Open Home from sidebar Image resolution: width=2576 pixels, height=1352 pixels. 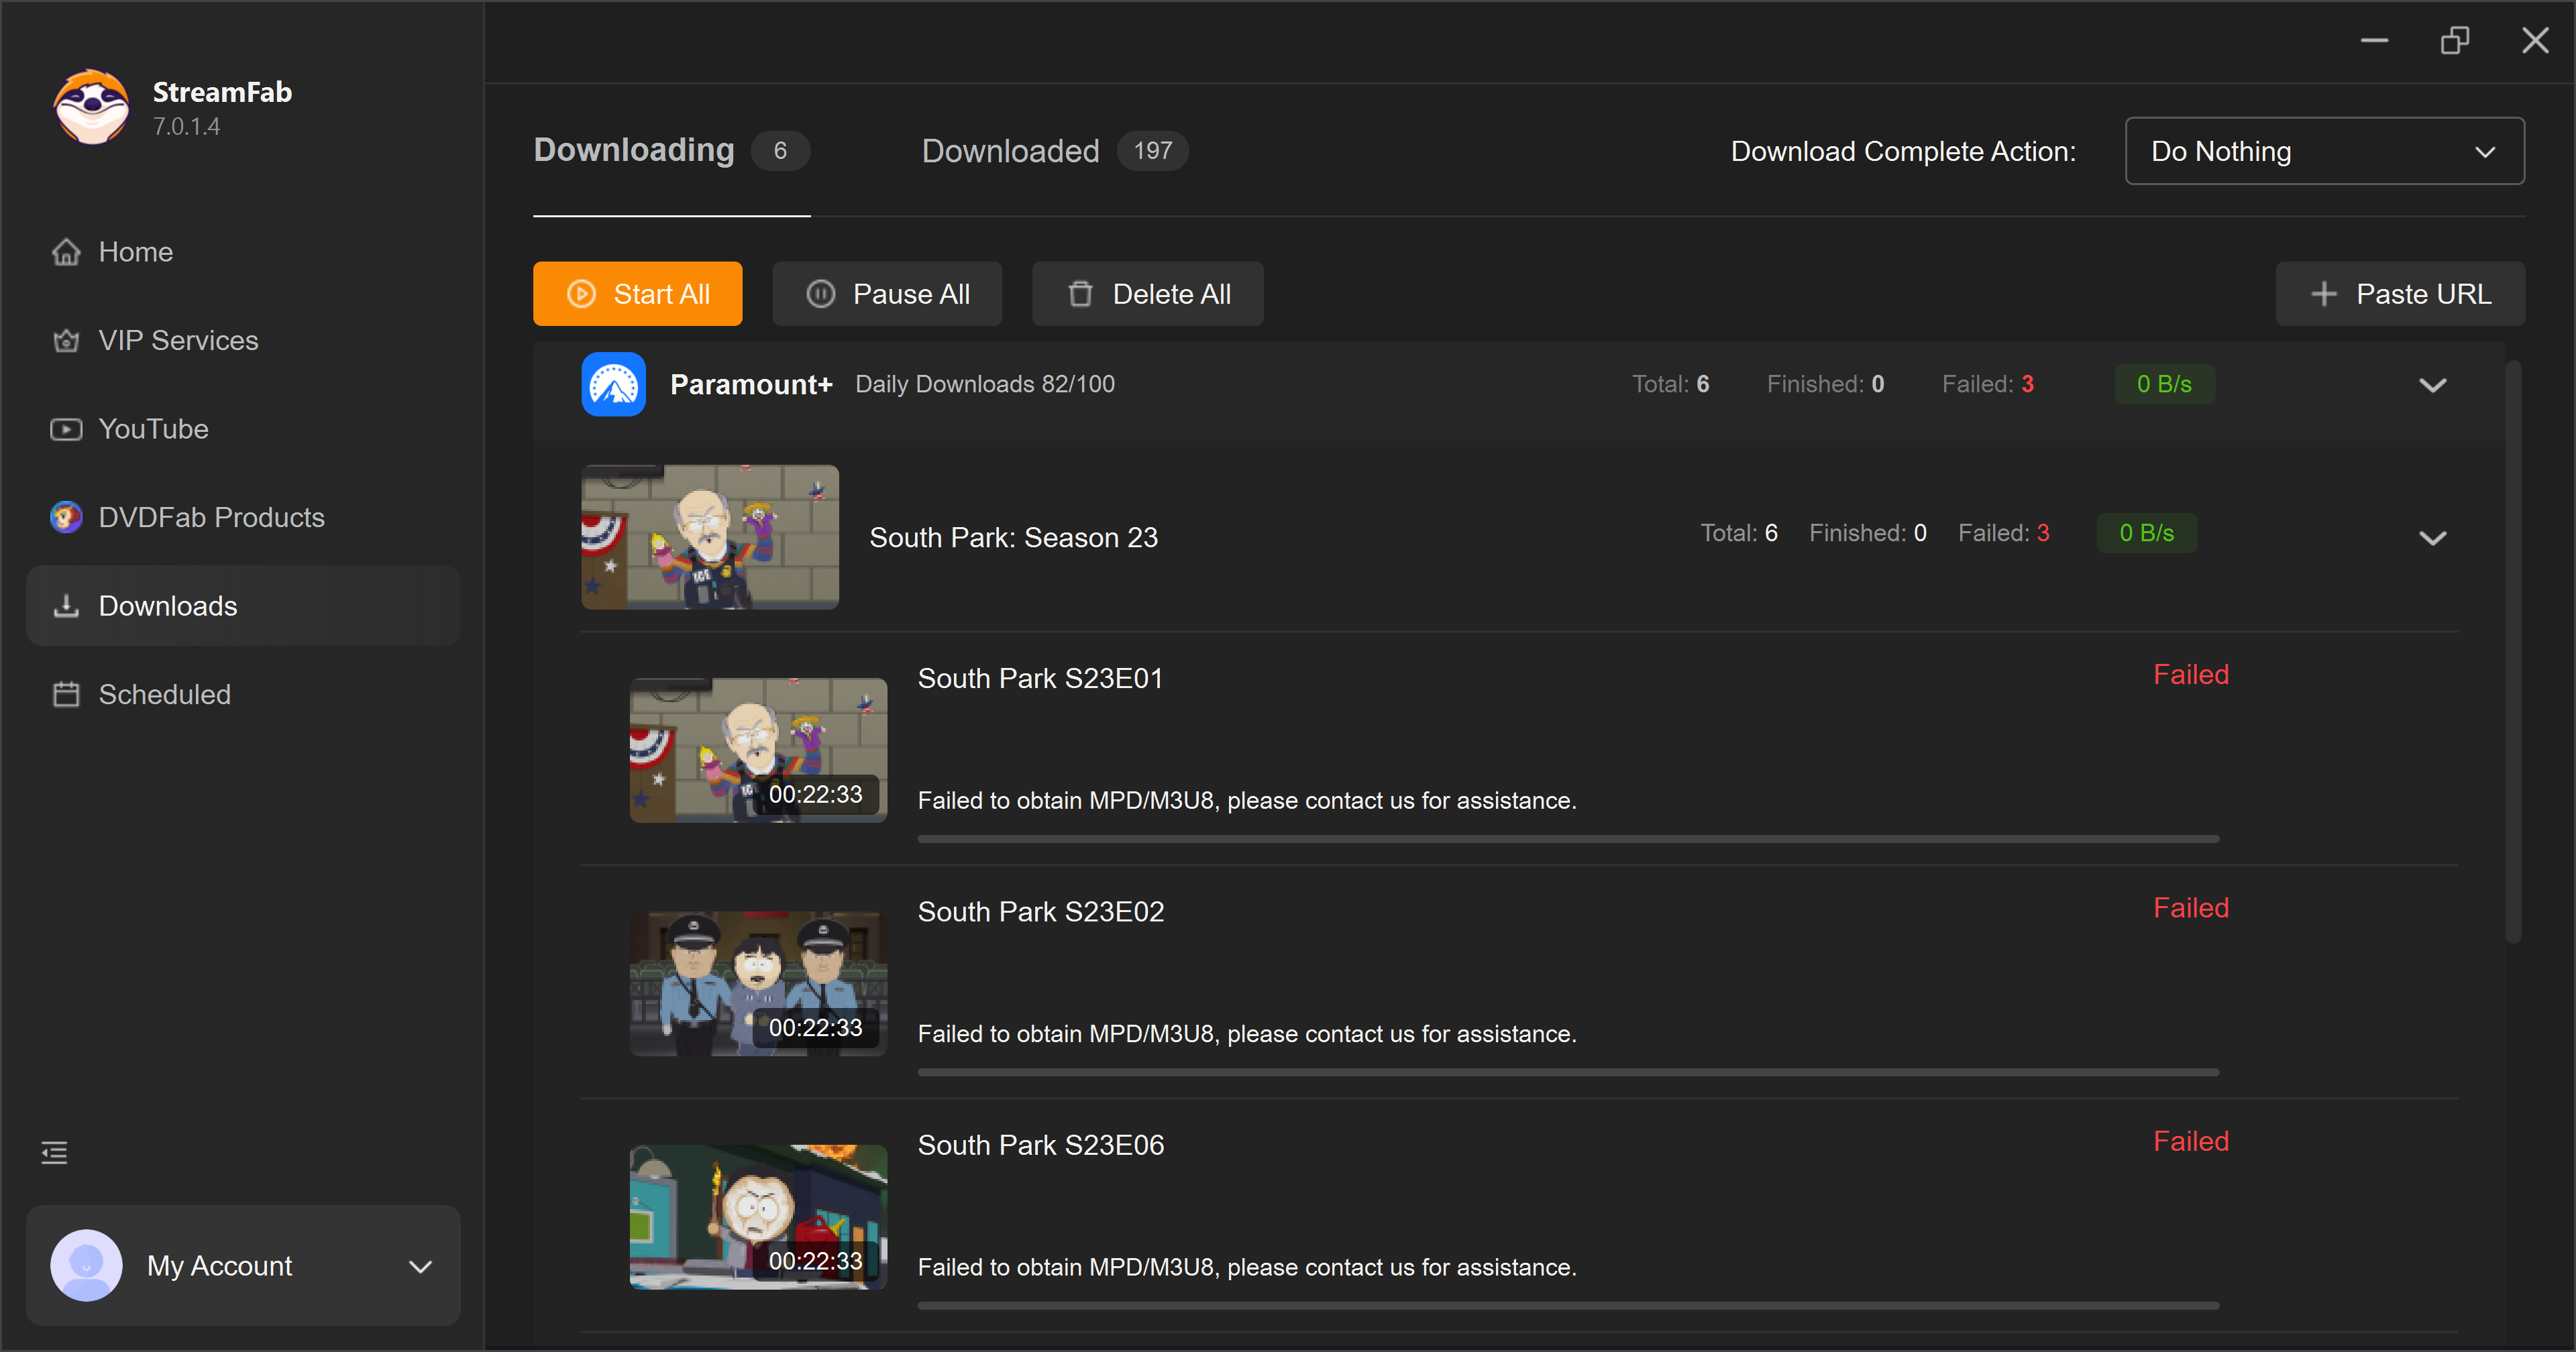pos(135,252)
